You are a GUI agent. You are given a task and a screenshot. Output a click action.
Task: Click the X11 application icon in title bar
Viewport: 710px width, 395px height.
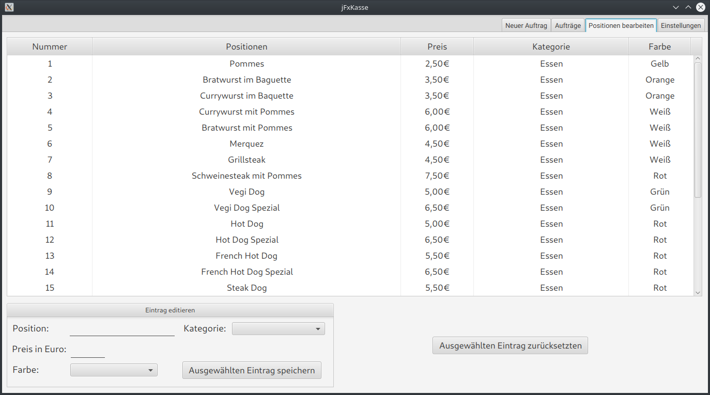[x=9, y=7]
